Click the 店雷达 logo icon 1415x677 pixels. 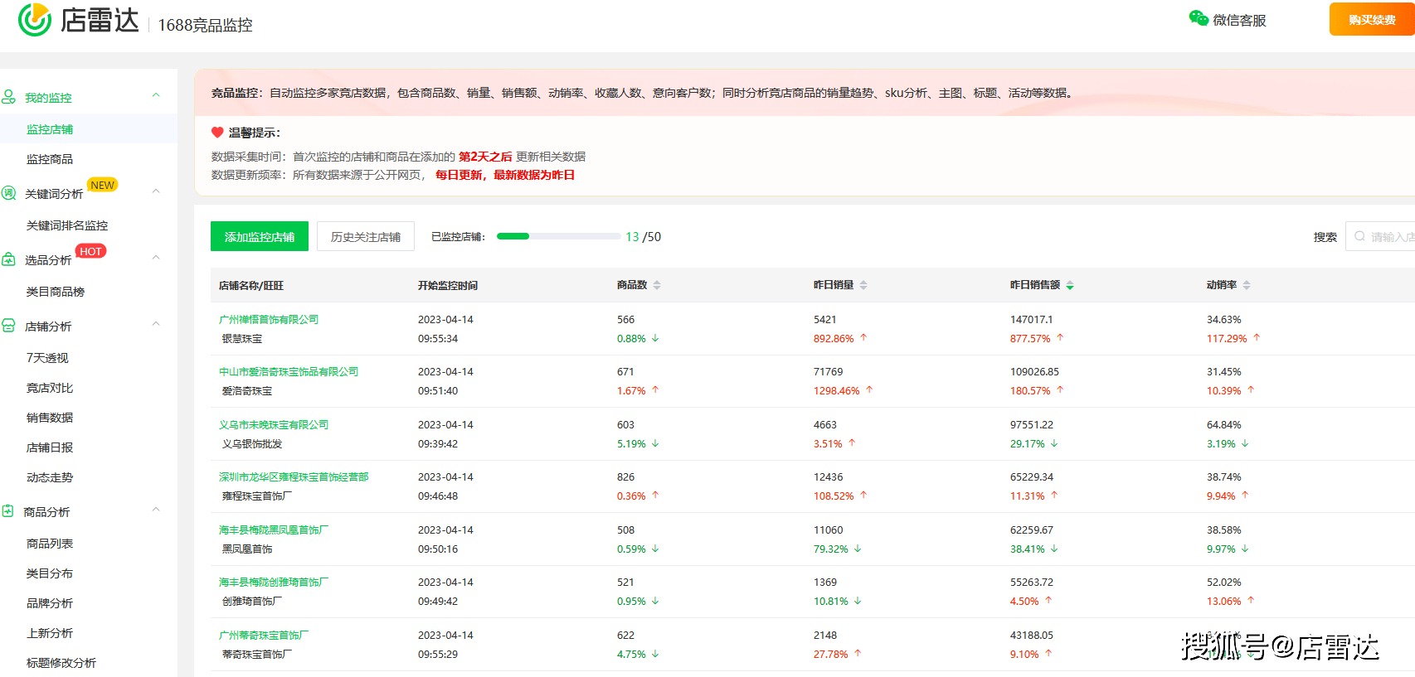pyautogui.click(x=35, y=20)
